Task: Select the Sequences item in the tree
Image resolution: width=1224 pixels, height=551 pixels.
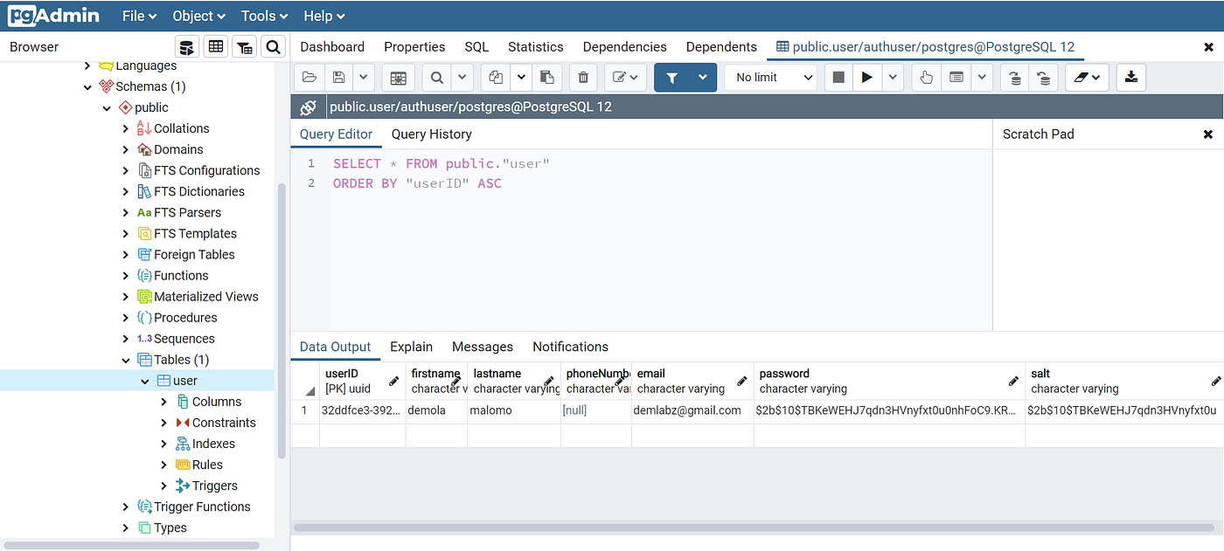Action: tap(182, 338)
